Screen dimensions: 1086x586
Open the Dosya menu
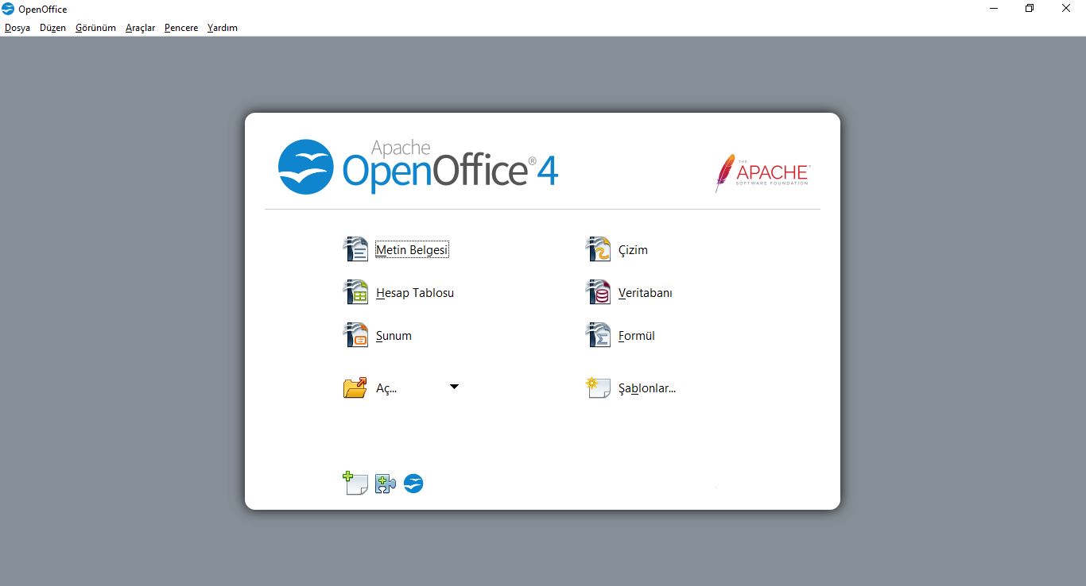tap(17, 28)
